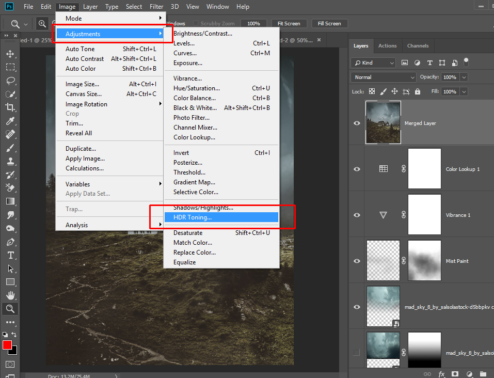Open the Kind filter dropdown
The width and height of the screenshot is (494, 378).
pos(373,62)
